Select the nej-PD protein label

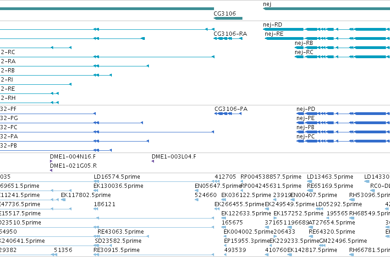[x=306, y=109]
